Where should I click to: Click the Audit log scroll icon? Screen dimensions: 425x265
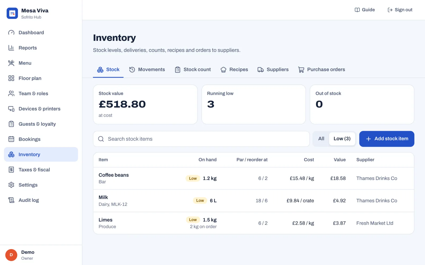tap(11, 200)
